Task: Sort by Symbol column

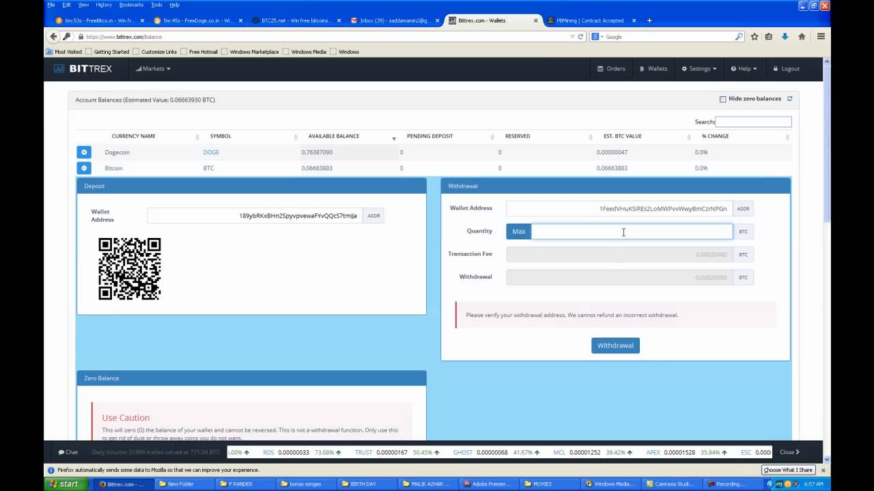Action: [x=221, y=136]
